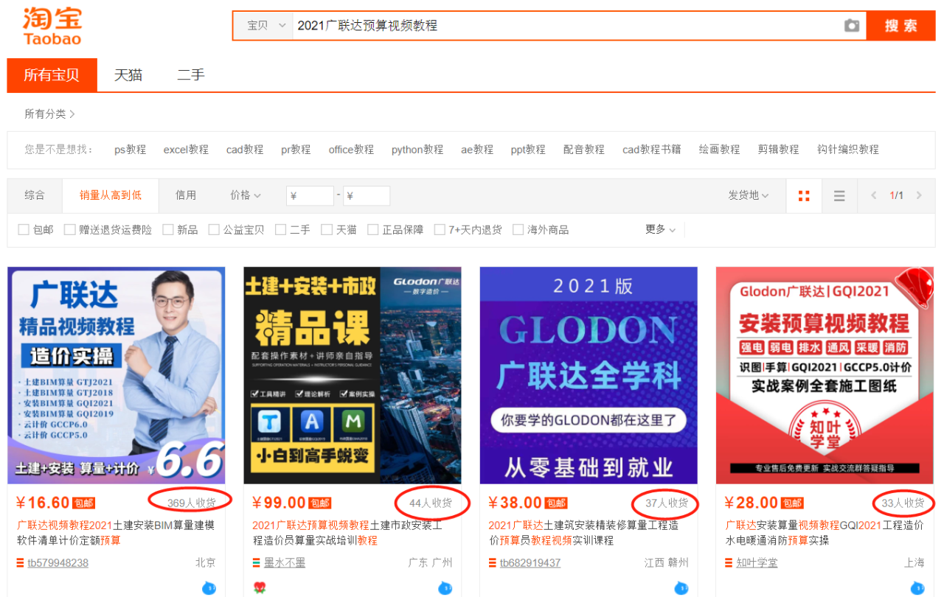Open 土建+安装+市政 精品课 product image
The image size is (944, 597).
tap(353, 375)
